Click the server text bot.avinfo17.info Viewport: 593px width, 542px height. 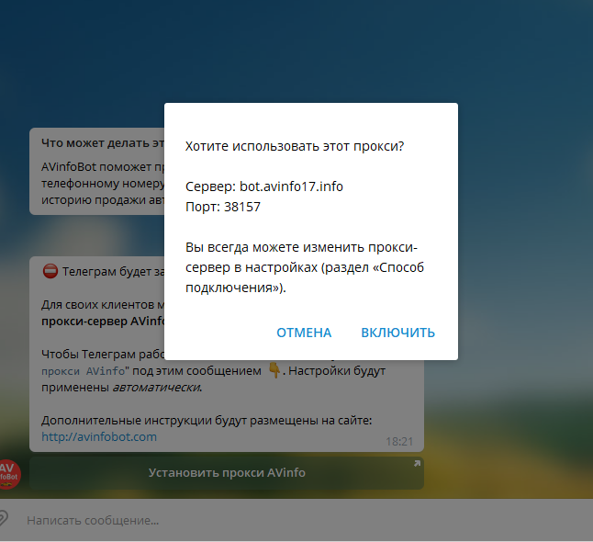coord(291,186)
